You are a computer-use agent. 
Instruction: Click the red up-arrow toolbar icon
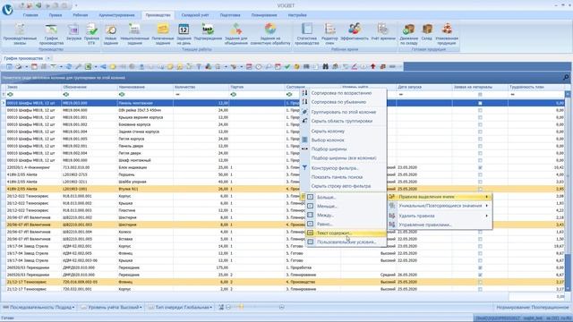372,66
